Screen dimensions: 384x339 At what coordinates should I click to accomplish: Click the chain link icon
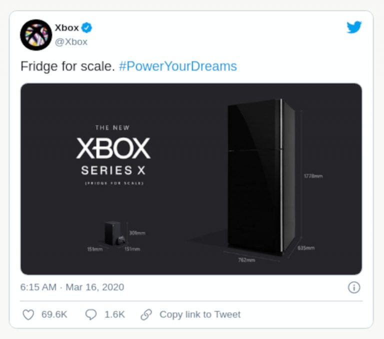pyautogui.click(x=146, y=314)
